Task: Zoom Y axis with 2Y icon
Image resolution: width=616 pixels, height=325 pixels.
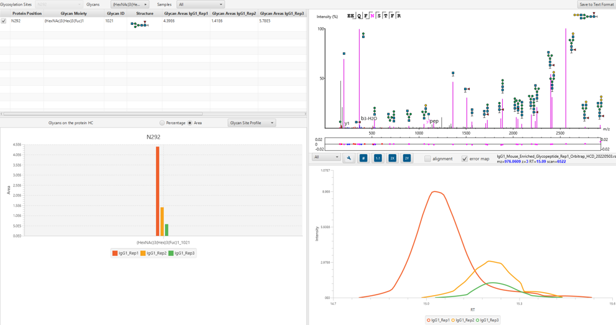Action: point(406,158)
